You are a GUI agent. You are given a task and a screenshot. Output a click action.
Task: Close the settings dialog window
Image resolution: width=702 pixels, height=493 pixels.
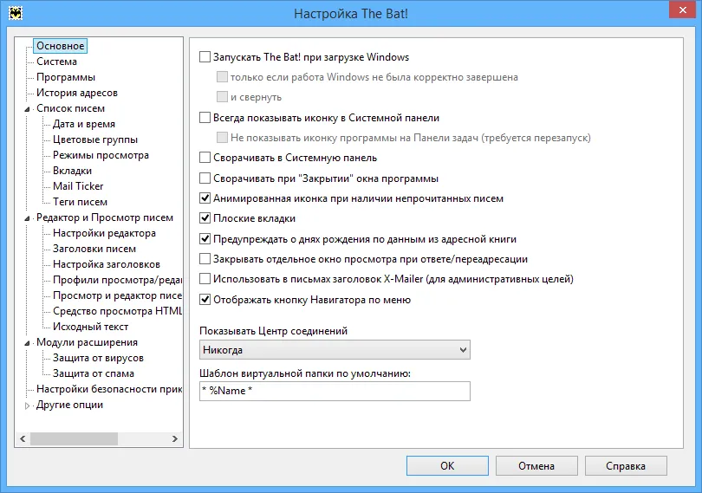682,10
